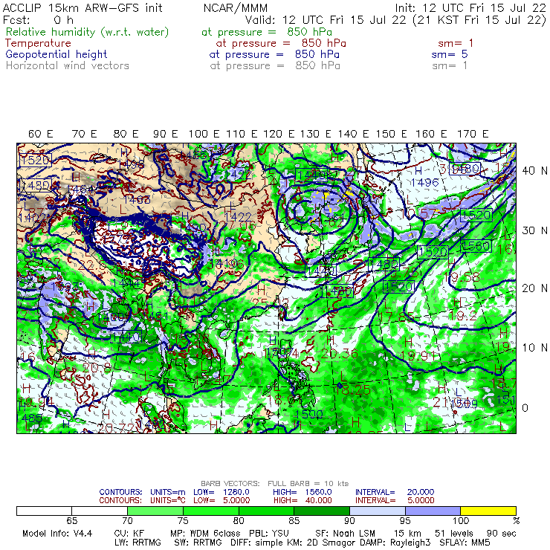Click the '51 levels' model text
550x550 pixels.
pyautogui.click(x=454, y=534)
